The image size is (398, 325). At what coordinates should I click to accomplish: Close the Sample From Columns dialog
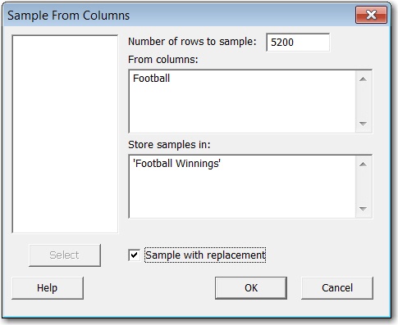pyautogui.click(x=371, y=15)
